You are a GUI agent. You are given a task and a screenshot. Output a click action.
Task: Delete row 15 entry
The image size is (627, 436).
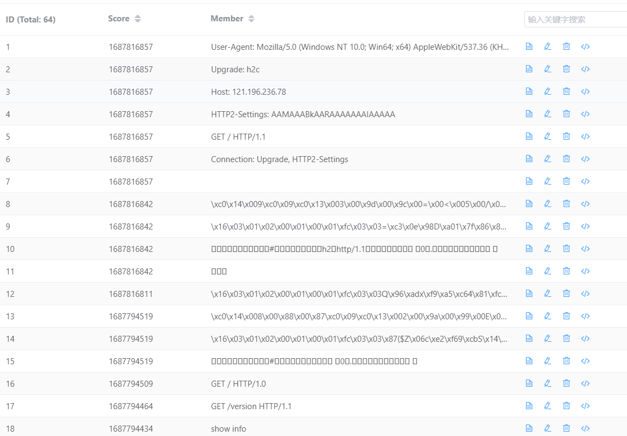click(566, 361)
